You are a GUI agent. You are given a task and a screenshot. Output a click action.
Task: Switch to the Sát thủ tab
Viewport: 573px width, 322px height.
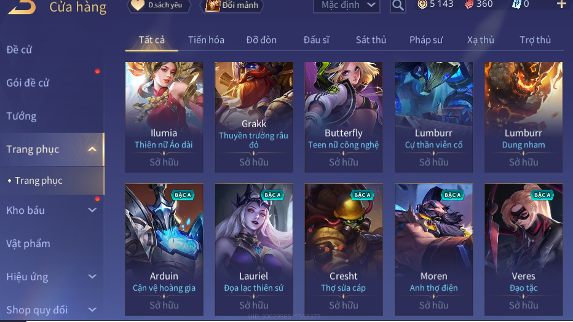coord(371,40)
